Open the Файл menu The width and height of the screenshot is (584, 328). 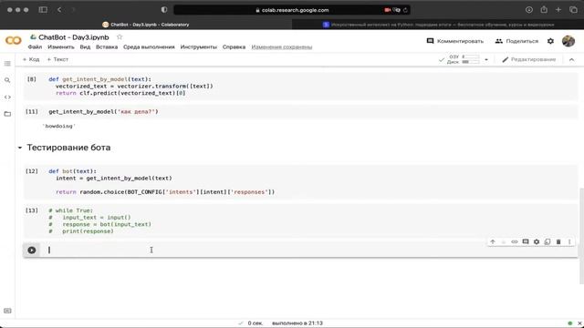(x=35, y=46)
